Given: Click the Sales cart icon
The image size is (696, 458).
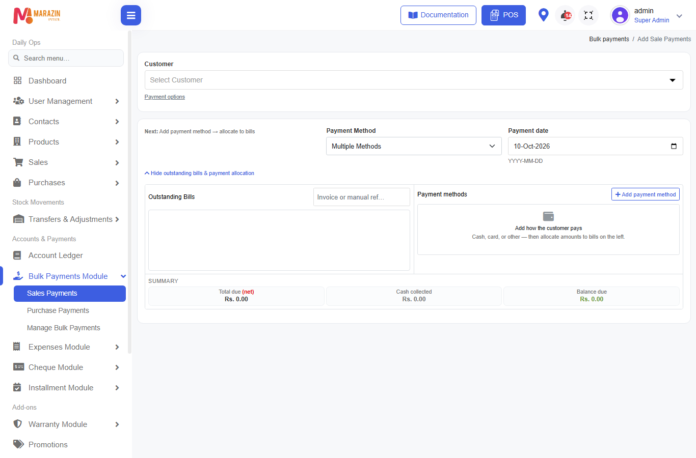Looking at the screenshot, I should point(18,162).
